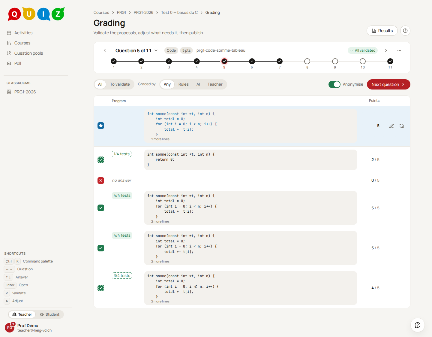Go to next question chevron arrow

point(386,50)
